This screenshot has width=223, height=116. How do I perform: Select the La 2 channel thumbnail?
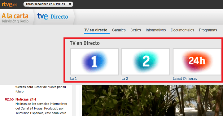(146, 62)
